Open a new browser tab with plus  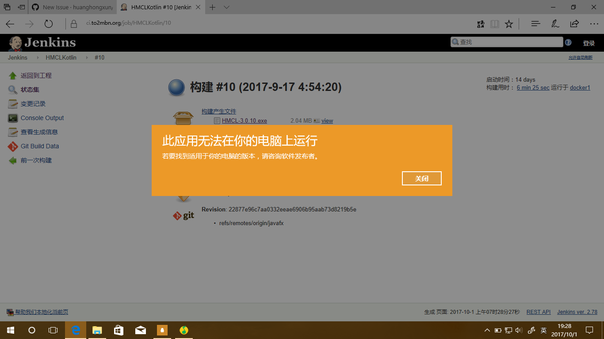pyautogui.click(x=213, y=7)
